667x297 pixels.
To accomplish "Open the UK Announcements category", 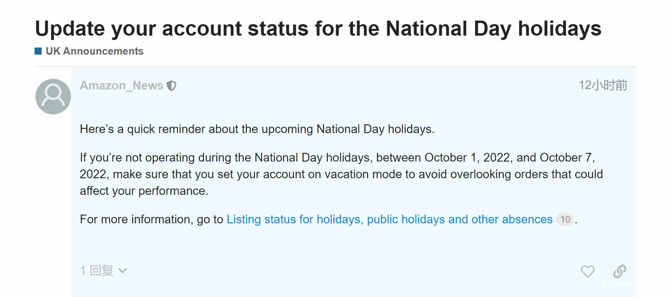I will [94, 51].
